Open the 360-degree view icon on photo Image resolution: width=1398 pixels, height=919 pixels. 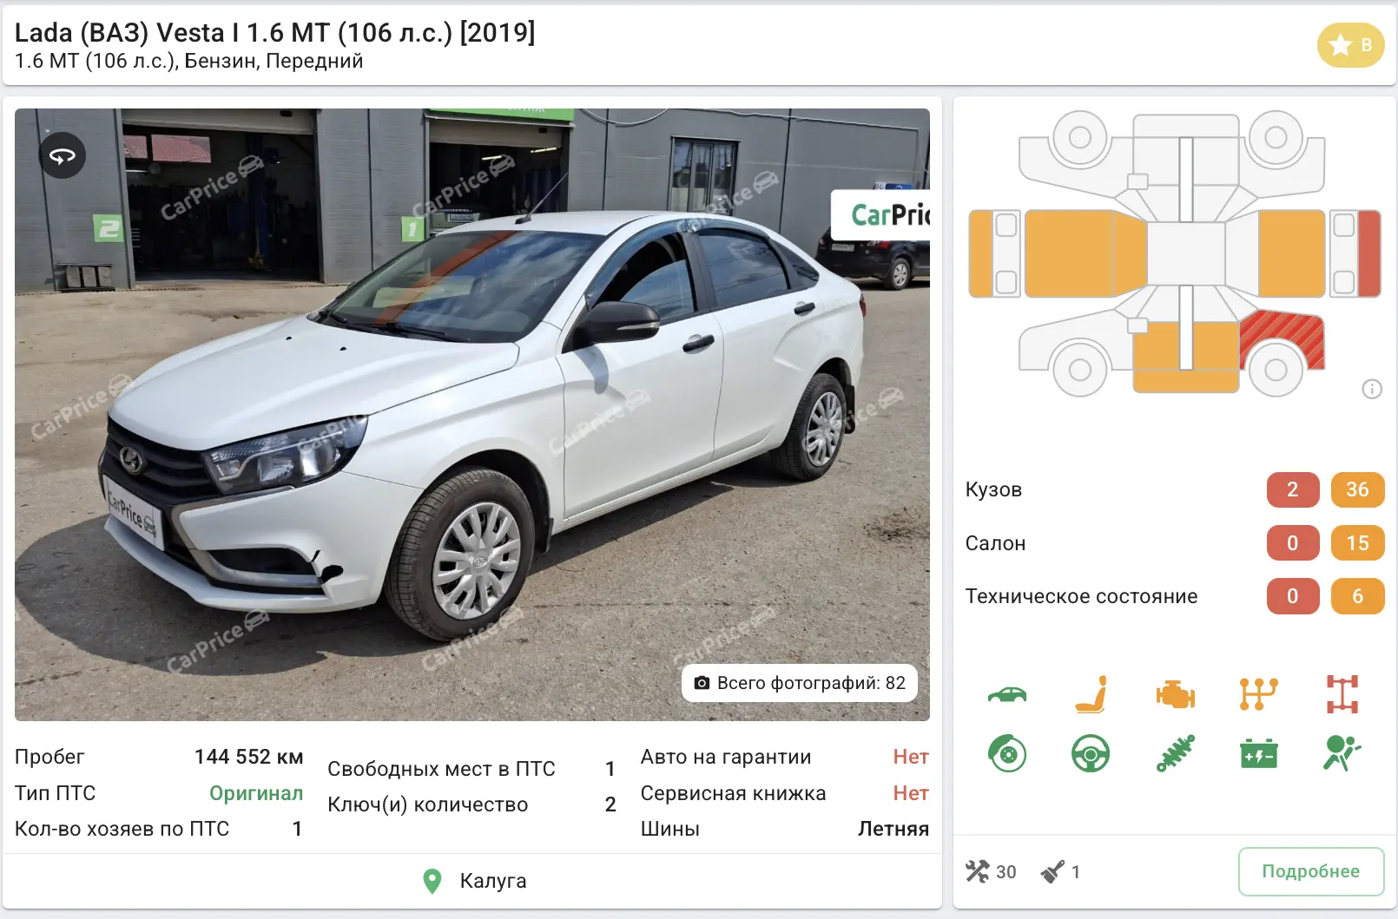(x=63, y=156)
